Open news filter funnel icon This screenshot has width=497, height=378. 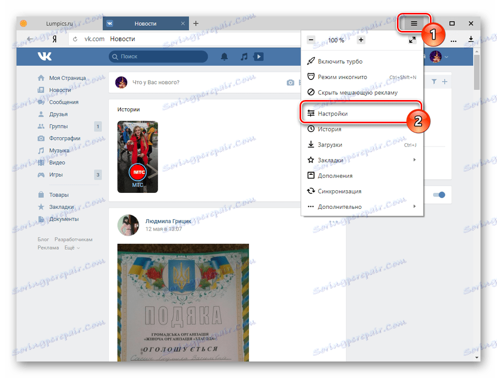[x=434, y=82]
